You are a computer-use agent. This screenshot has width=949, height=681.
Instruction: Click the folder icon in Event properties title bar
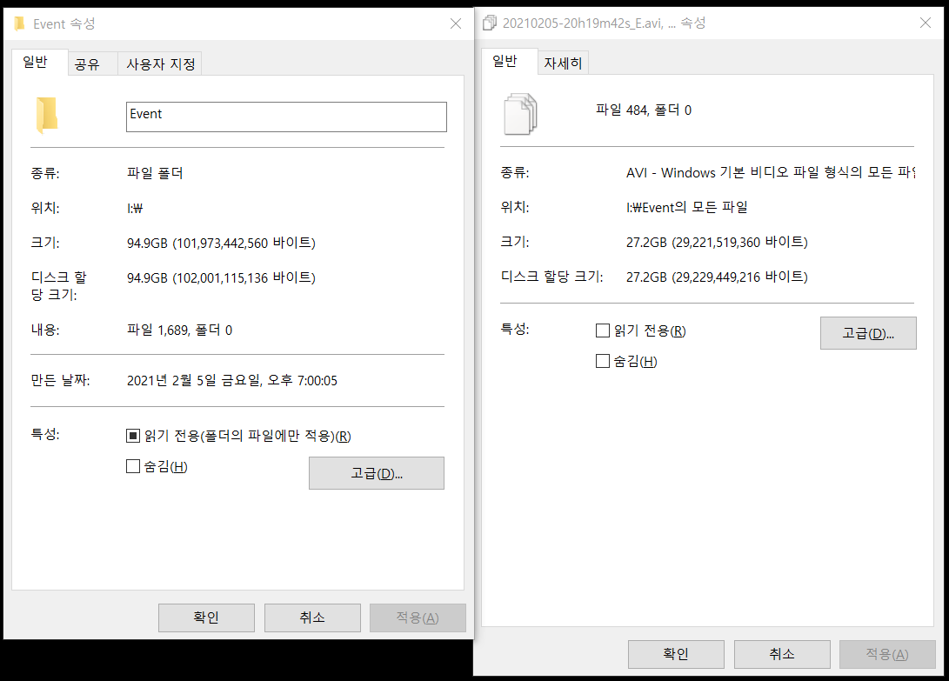[x=19, y=23]
